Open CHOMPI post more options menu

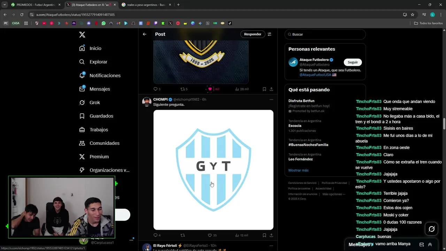(x=271, y=99)
